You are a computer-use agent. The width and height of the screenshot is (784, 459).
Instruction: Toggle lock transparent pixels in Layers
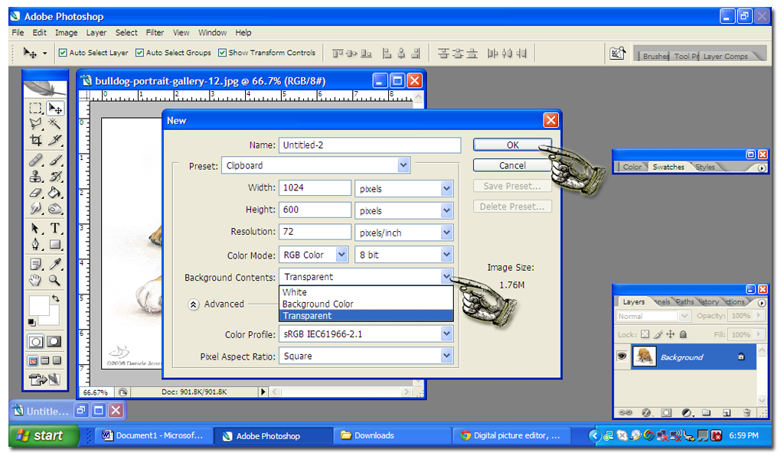point(645,334)
